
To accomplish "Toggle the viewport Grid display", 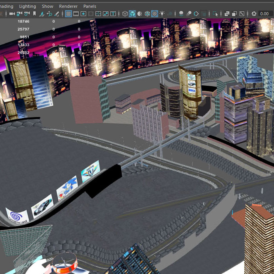I will [x=68, y=14].
